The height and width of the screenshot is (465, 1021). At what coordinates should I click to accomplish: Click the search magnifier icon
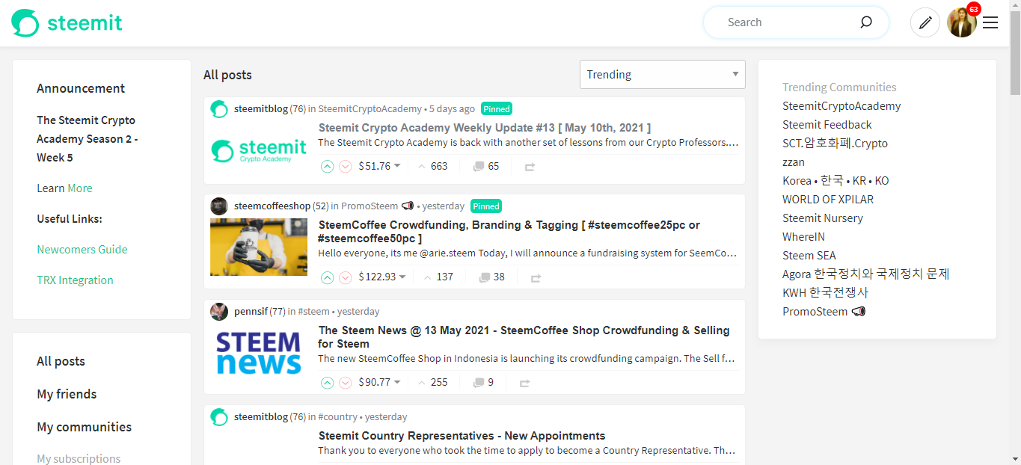[866, 22]
